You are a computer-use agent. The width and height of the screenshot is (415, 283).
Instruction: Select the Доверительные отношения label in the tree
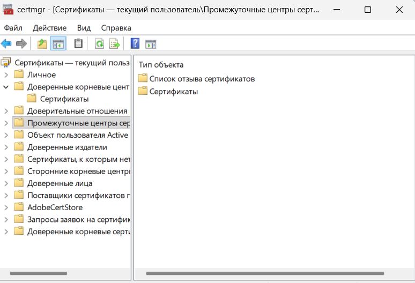coord(77,111)
